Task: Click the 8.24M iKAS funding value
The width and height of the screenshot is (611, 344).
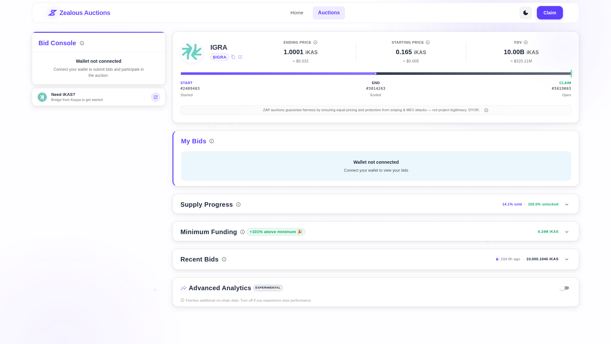Action: pos(548,232)
